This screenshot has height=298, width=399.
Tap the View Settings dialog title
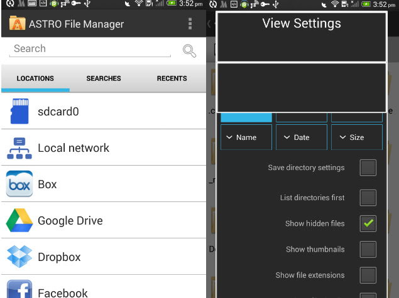coord(301,23)
